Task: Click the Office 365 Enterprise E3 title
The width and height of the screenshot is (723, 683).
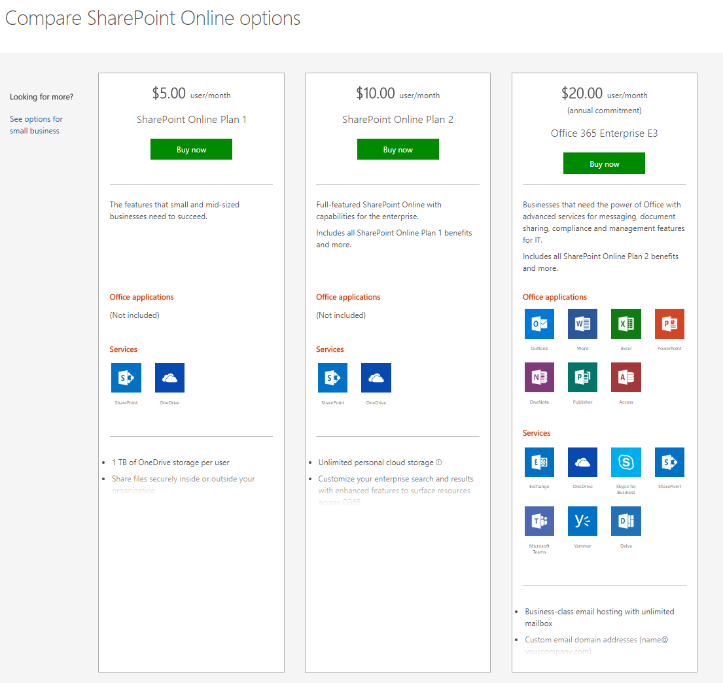Action: pyautogui.click(x=604, y=133)
